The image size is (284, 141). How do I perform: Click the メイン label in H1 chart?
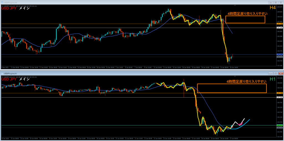click(24, 79)
